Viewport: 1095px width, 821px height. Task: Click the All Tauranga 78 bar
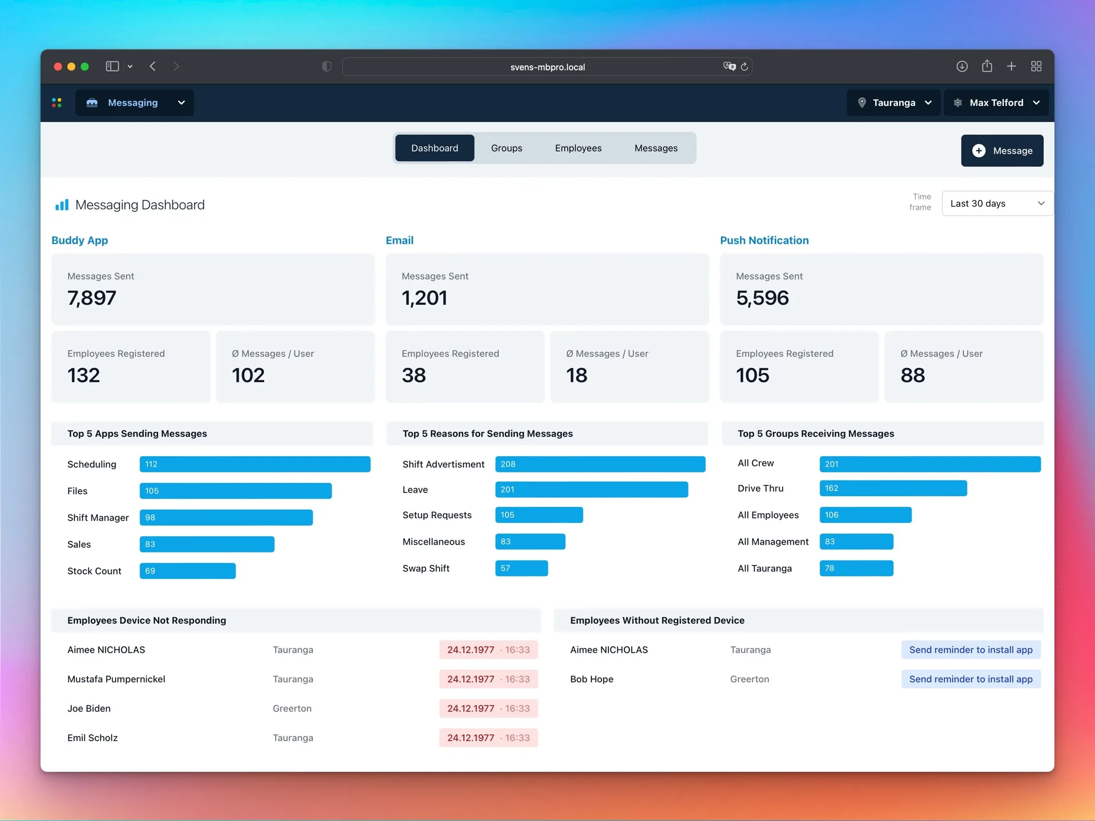(856, 568)
